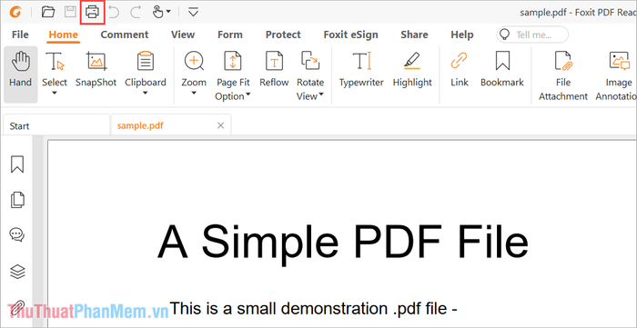Image resolution: width=637 pixels, height=328 pixels.
Task: Open the File menu
Action: pos(20,35)
